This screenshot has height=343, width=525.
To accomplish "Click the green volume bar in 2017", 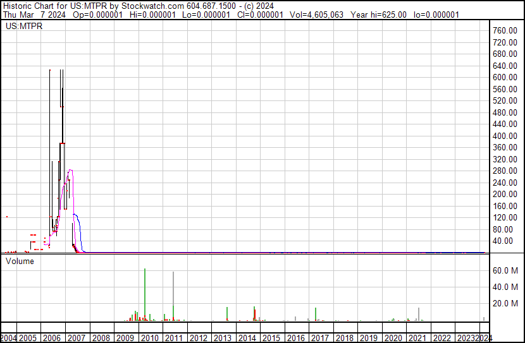I will point(316,314).
